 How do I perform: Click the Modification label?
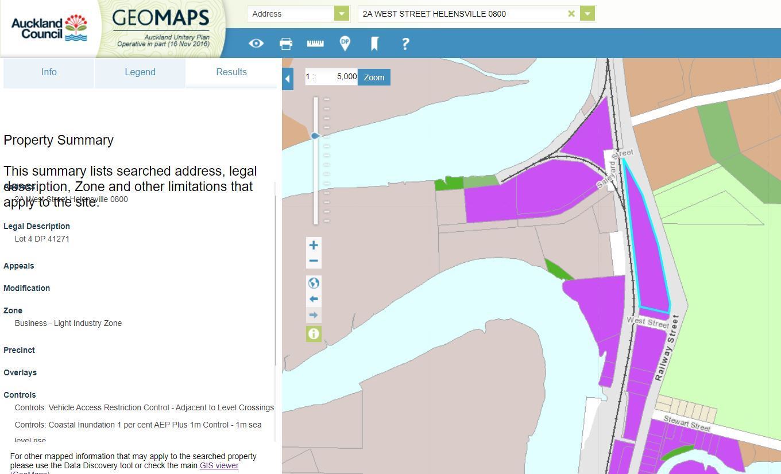point(27,288)
